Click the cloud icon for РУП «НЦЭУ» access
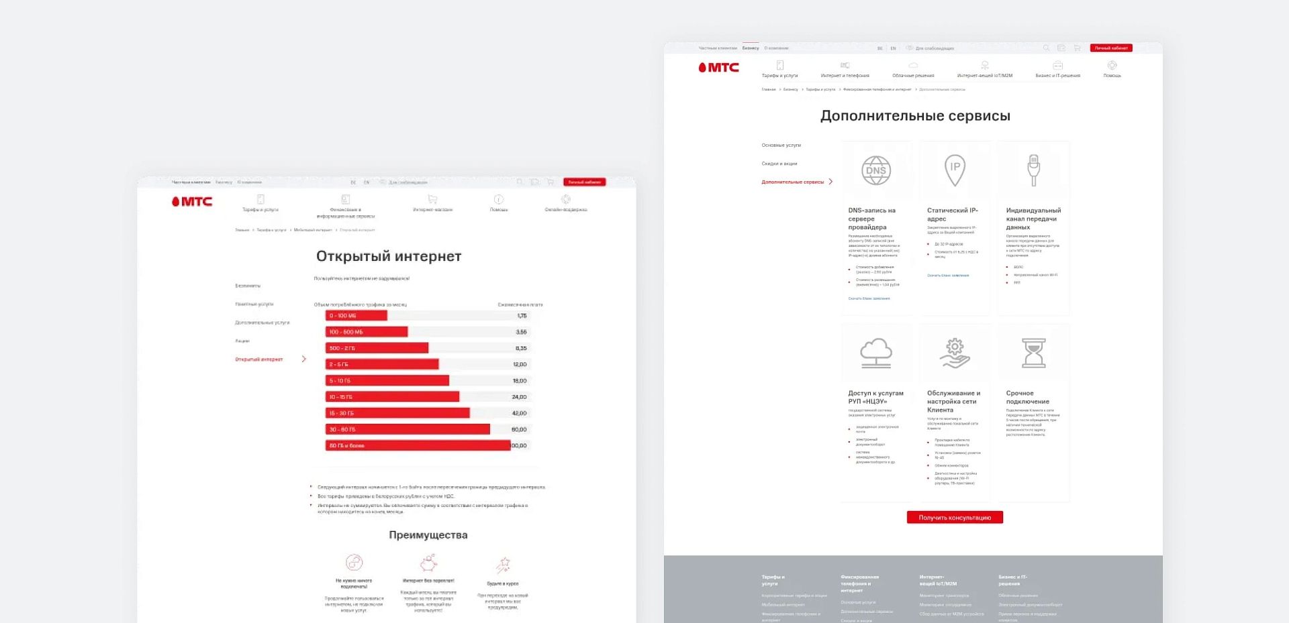The width and height of the screenshot is (1289, 623). (875, 353)
